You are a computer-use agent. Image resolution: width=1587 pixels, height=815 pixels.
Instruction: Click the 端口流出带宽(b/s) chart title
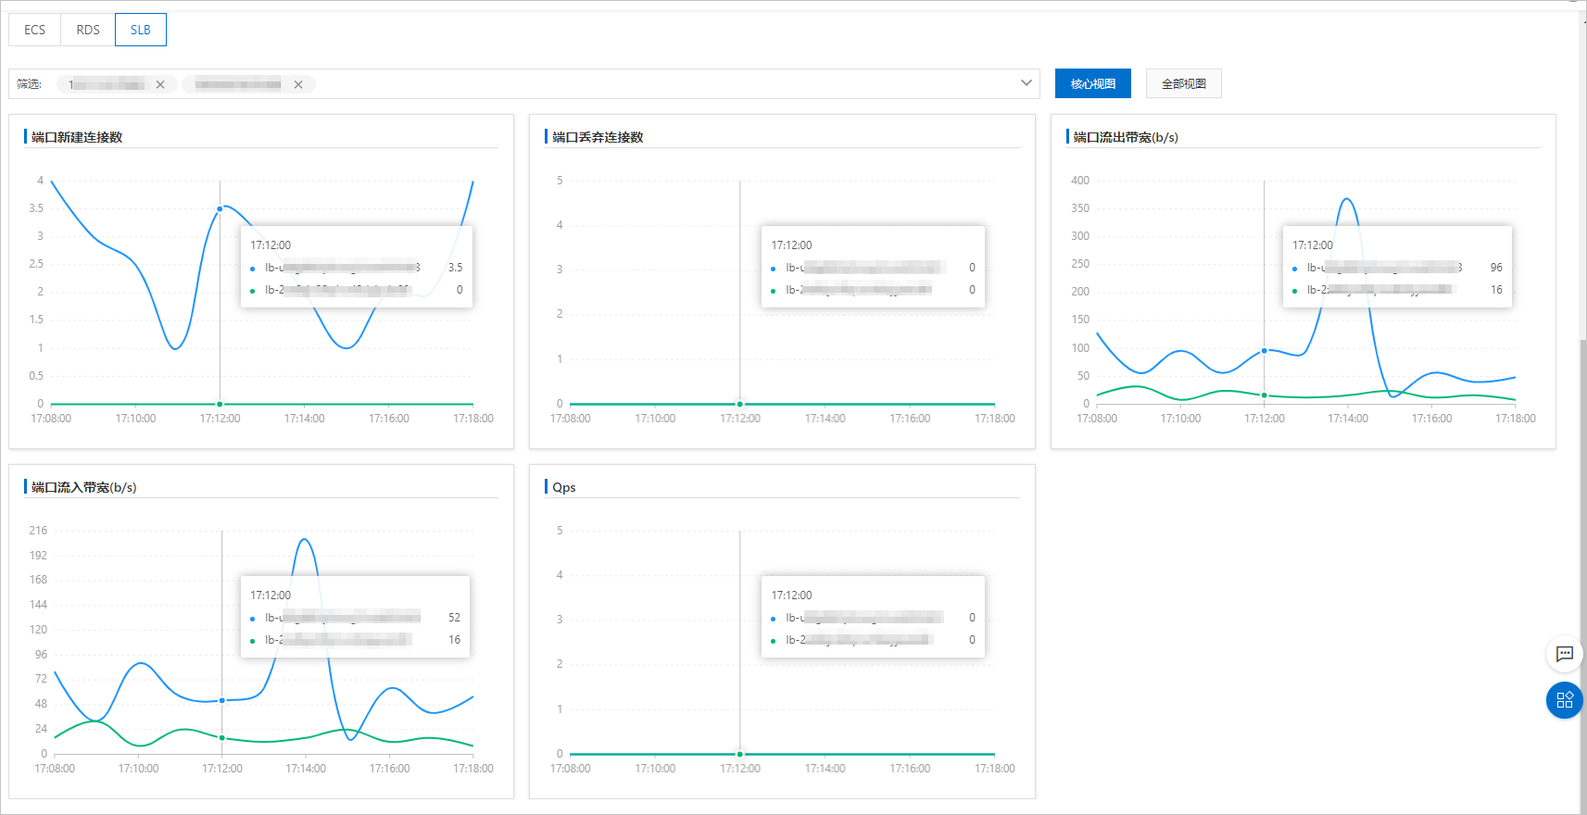(1126, 137)
